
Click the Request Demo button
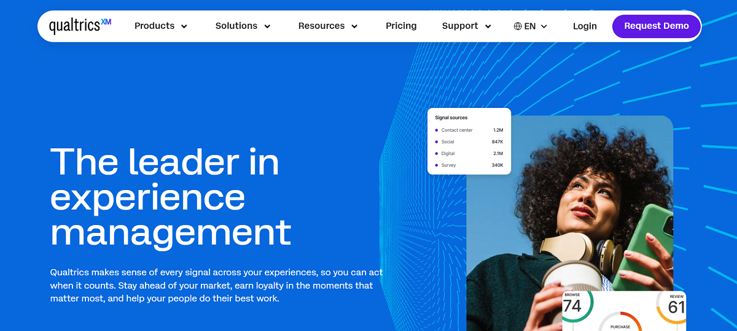point(657,26)
